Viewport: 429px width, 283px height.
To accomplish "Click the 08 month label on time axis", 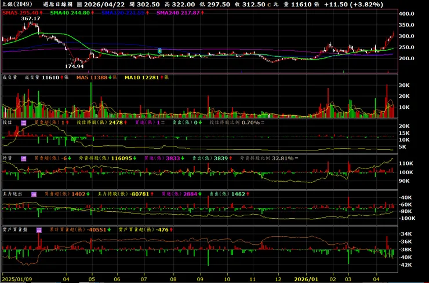I will [173, 279].
